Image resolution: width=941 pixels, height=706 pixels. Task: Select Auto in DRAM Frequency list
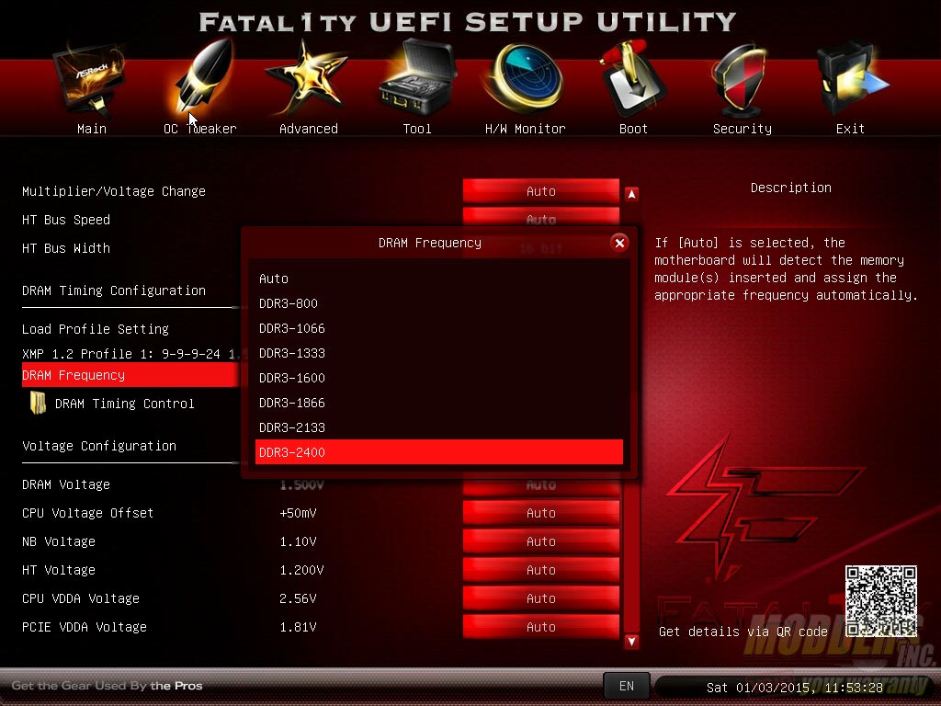[x=438, y=279]
